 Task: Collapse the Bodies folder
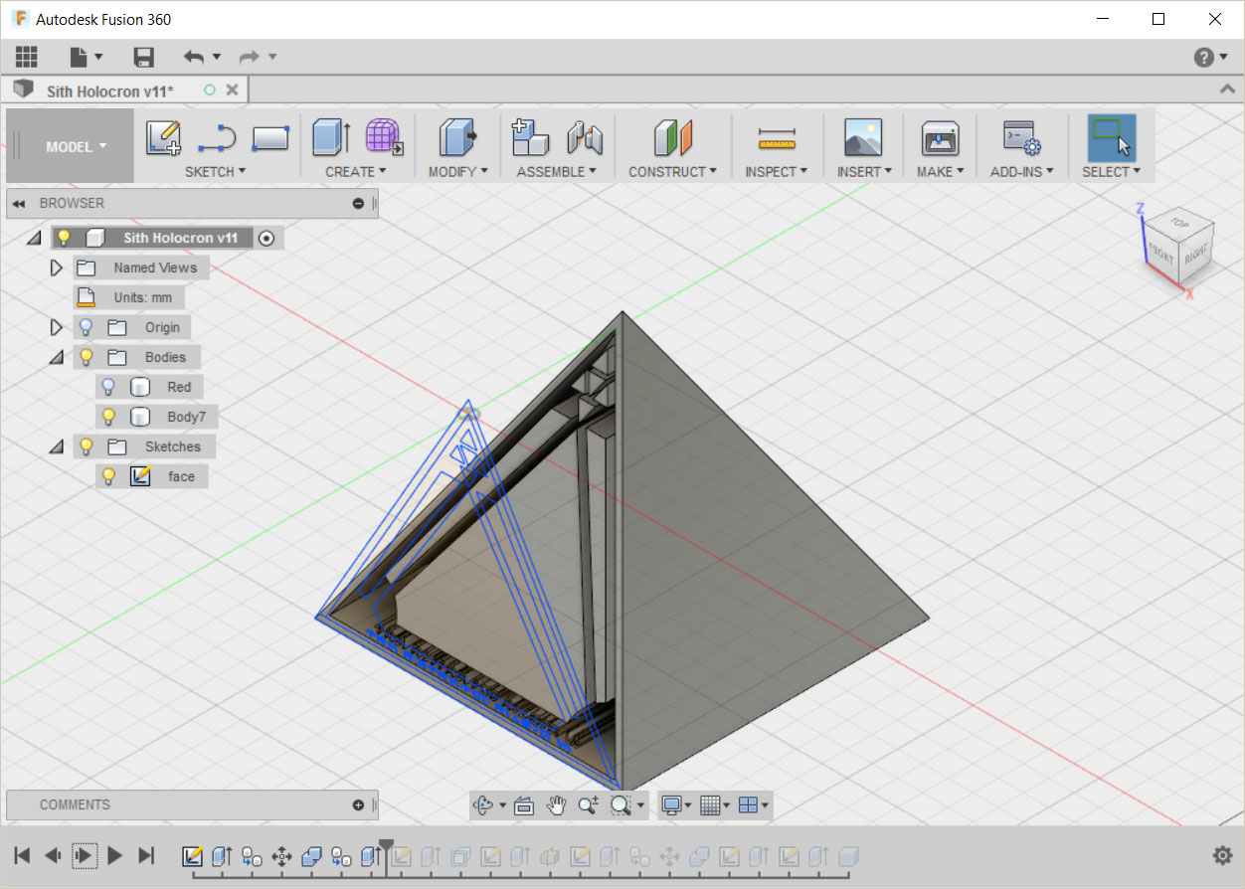pyautogui.click(x=57, y=357)
